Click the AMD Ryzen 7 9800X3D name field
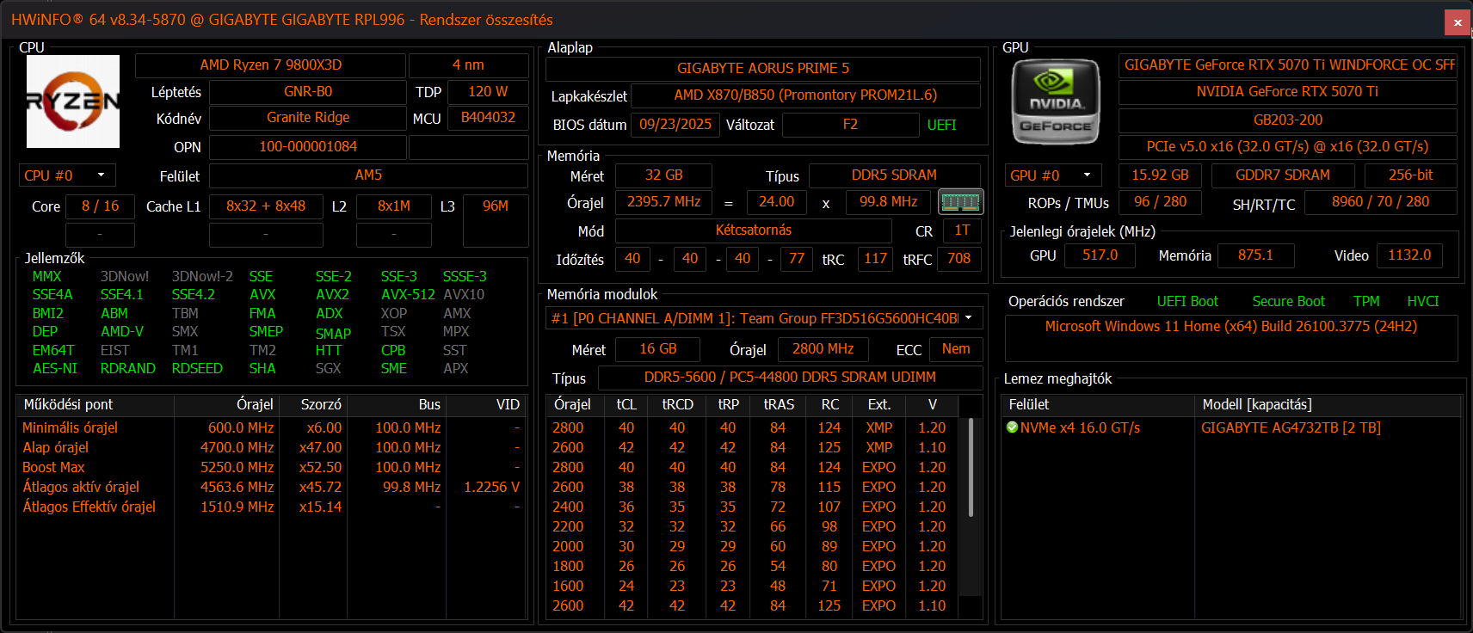 [x=270, y=65]
